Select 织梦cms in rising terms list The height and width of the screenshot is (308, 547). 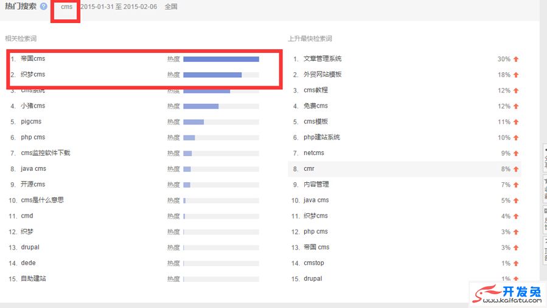(x=316, y=216)
